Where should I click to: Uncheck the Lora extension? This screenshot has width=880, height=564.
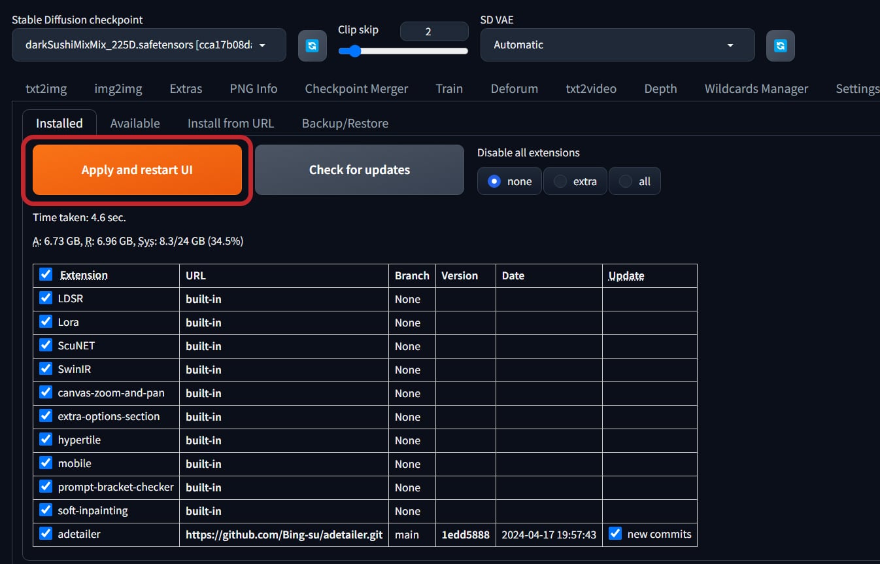coord(46,321)
